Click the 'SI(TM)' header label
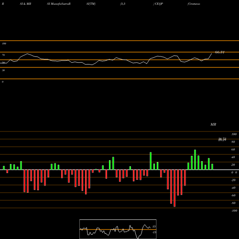239x239 pixels. (x=91, y=4)
